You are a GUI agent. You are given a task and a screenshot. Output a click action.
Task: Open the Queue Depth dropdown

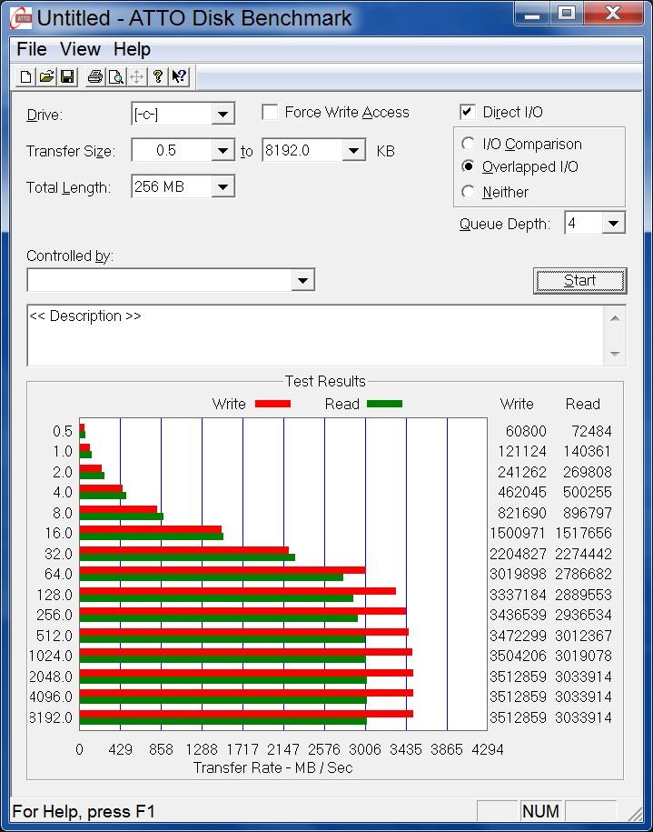pos(613,223)
